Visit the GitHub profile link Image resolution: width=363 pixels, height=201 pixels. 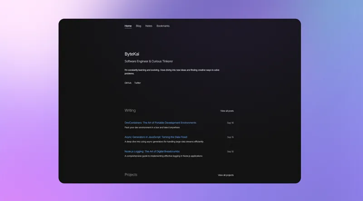tap(128, 83)
